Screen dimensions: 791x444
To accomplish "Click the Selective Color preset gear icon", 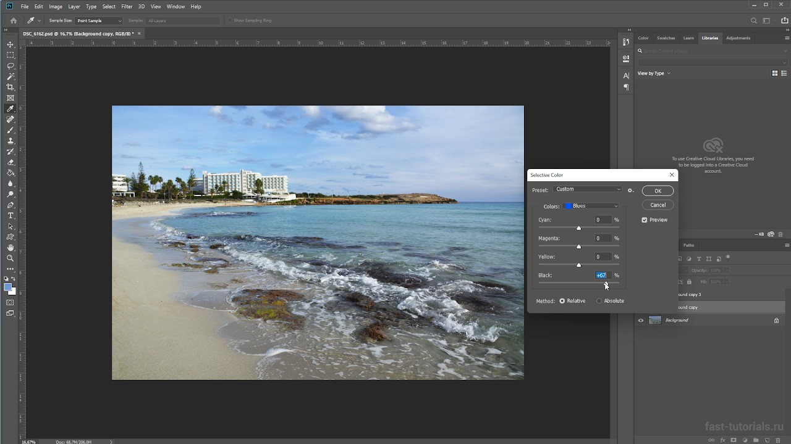I will pyautogui.click(x=630, y=191).
